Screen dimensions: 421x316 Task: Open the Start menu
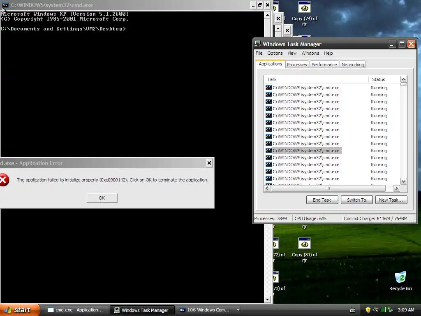(x=20, y=310)
